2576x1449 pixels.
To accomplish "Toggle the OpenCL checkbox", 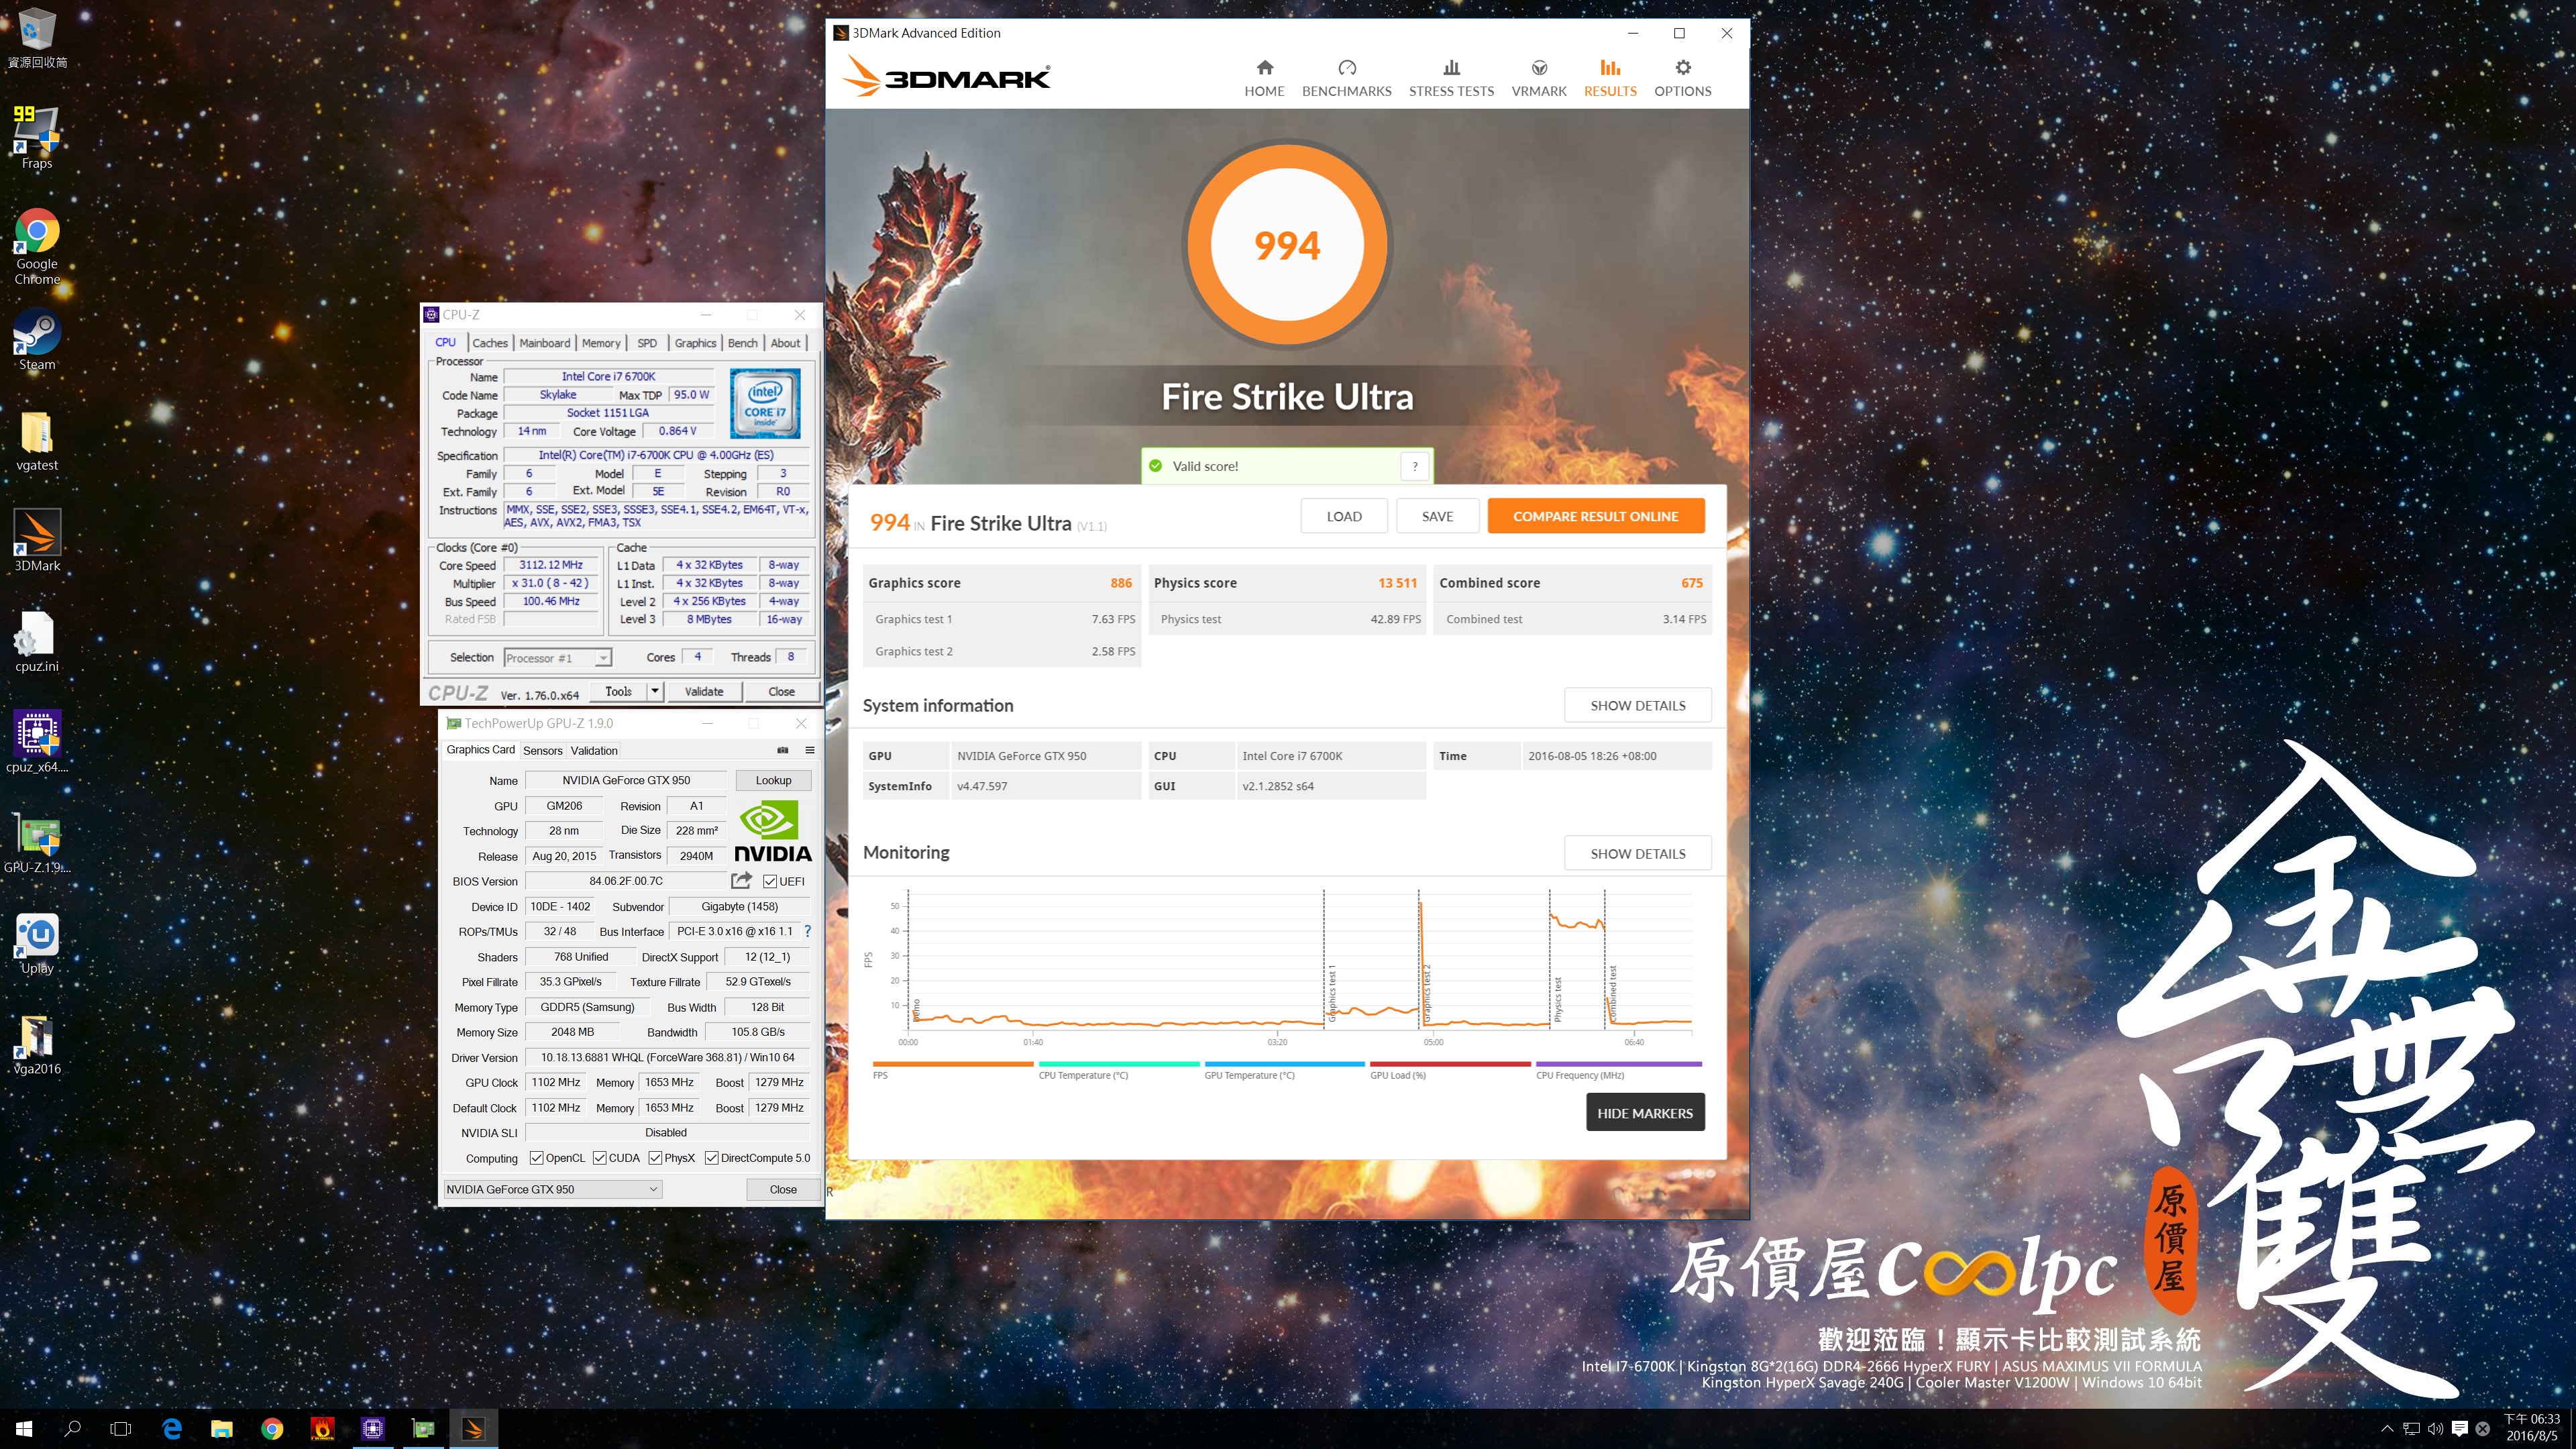I will point(537,1158).
